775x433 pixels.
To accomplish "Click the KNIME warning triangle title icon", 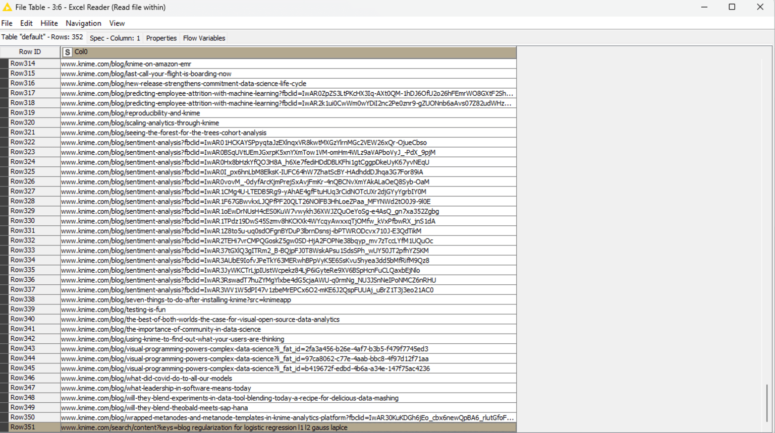I will pos(7,7).
